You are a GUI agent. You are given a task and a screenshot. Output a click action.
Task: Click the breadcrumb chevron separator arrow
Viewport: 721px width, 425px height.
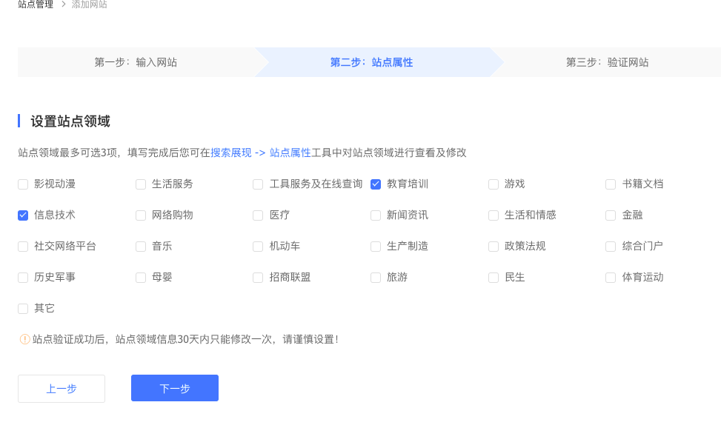coord(63,4)
